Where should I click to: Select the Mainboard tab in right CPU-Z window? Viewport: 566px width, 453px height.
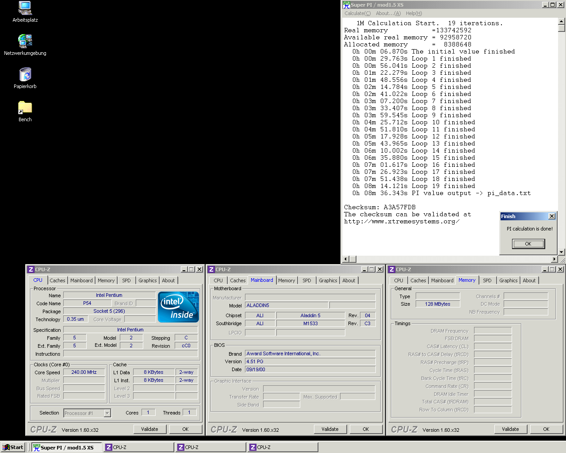tap(442, 280)
